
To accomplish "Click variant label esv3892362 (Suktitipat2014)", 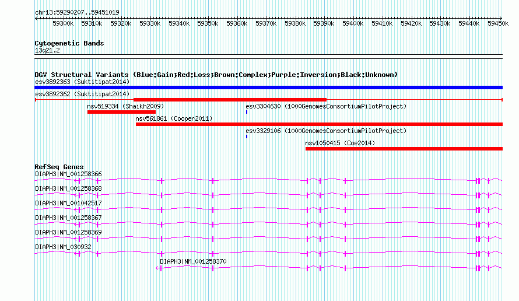I will [x=82, y=94].
